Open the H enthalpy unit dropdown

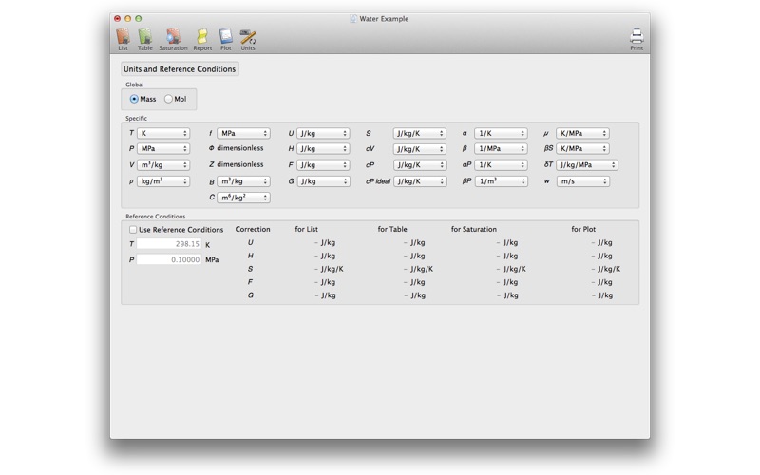323,149
